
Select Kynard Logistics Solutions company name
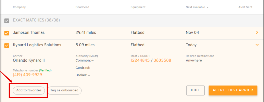pos(37,45)
